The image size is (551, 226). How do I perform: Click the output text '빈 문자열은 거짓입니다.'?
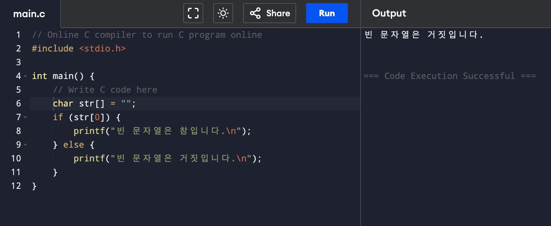click(x=424, y=34)
